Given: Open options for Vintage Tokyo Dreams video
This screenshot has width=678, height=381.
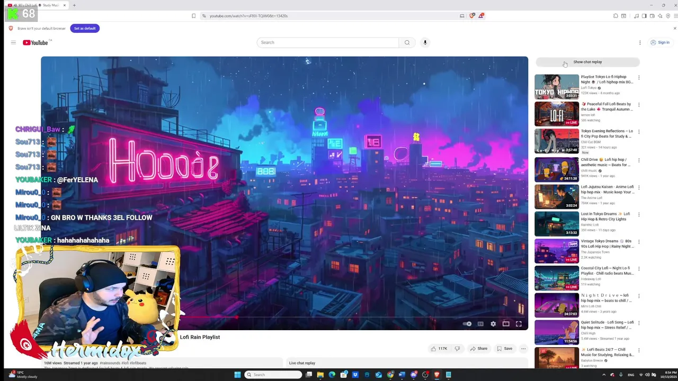Looking at the screenshot, I should coord(639,242).
